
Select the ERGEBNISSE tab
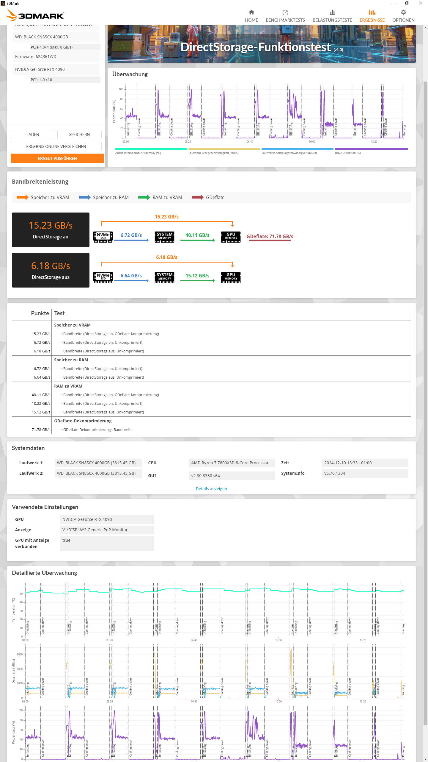(x=372, y=16)
